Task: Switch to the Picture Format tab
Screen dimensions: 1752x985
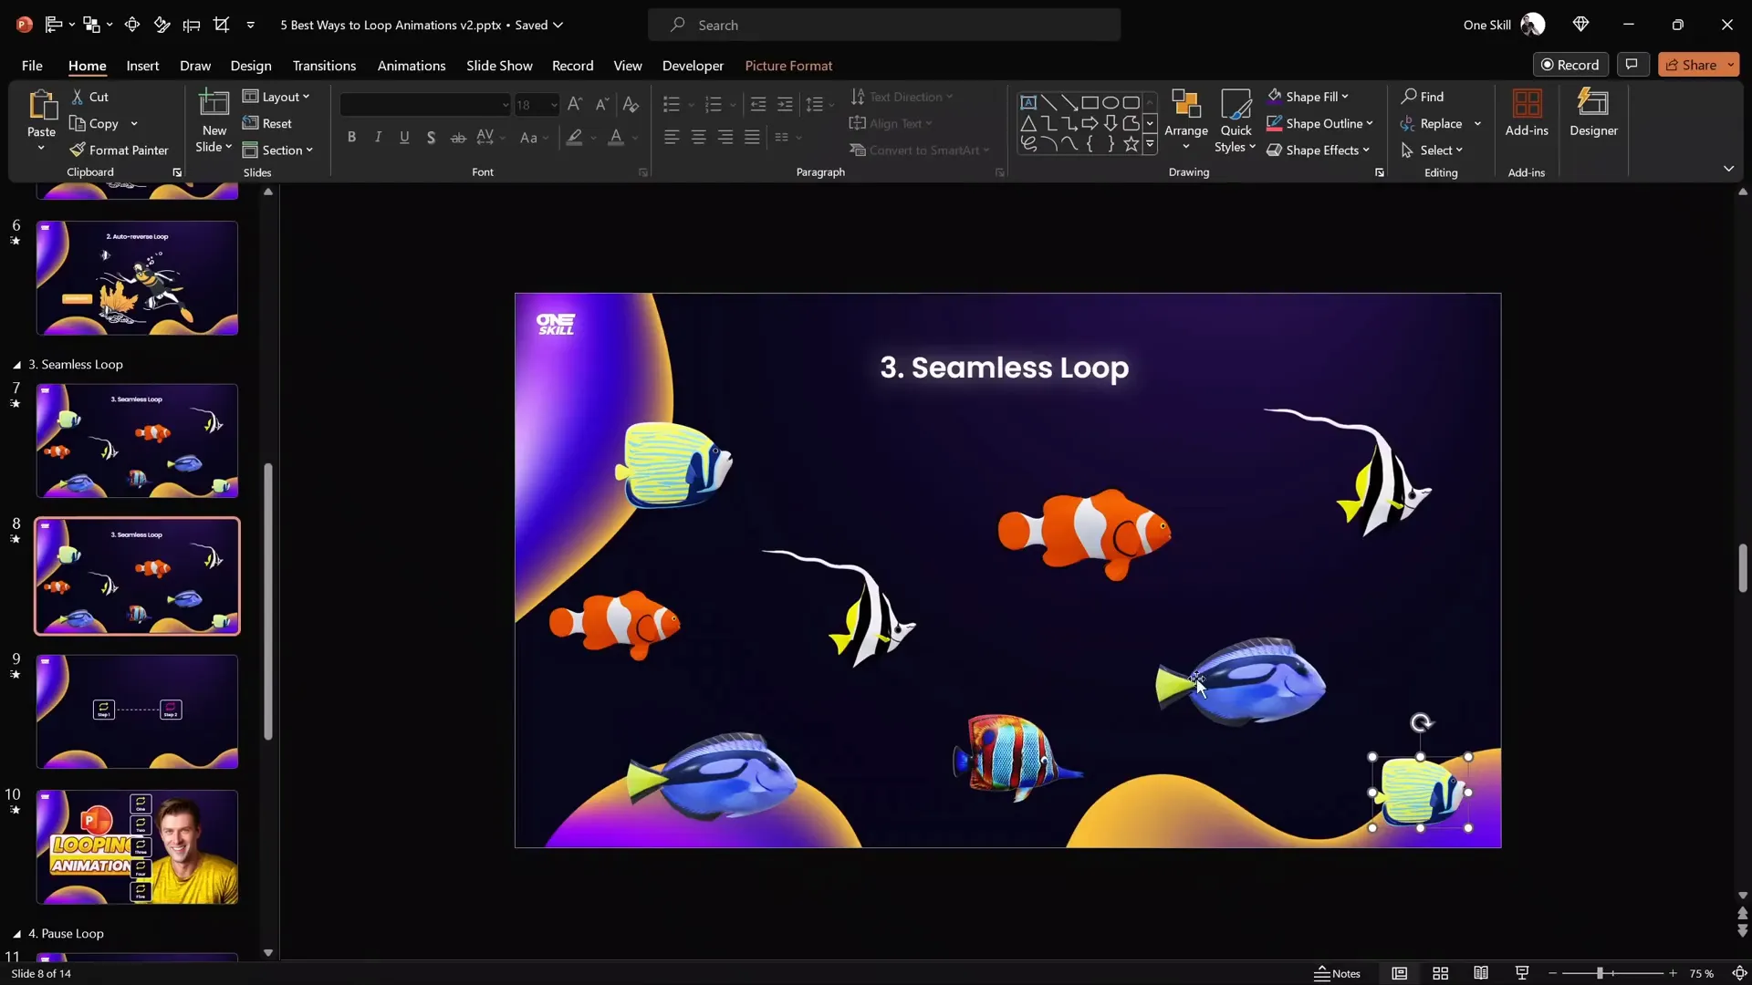Action: click(788, 66)
